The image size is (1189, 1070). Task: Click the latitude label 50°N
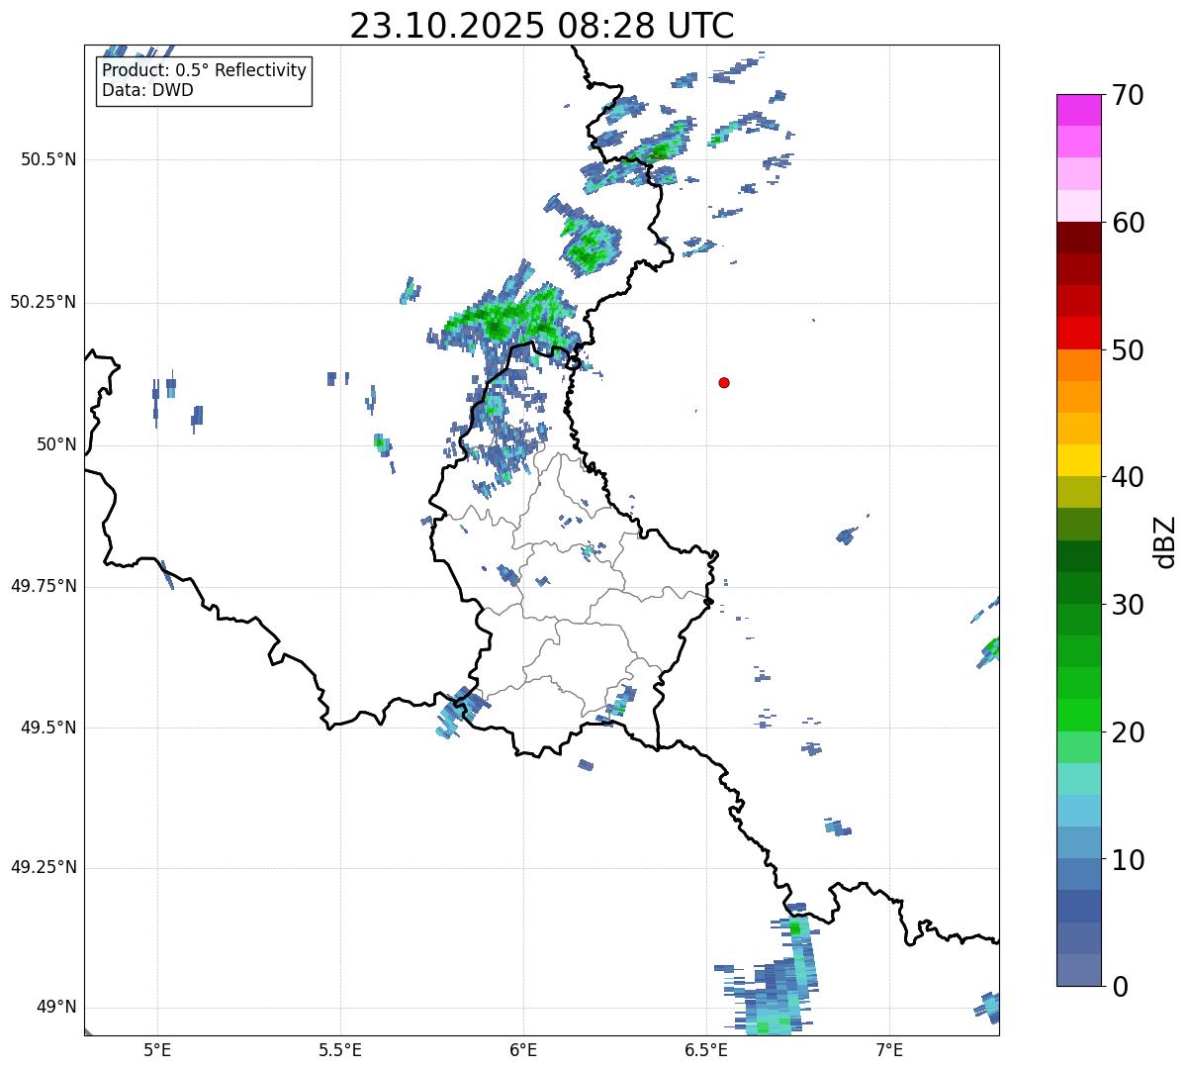coord(56,444)
